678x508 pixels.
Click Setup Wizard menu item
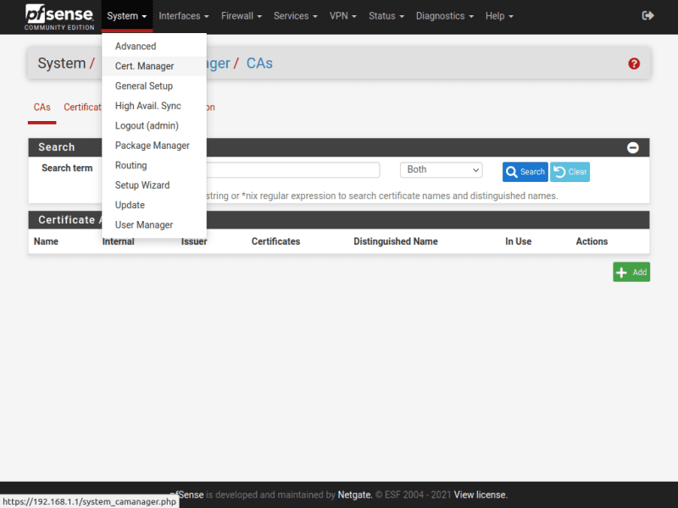click(142, 185)
